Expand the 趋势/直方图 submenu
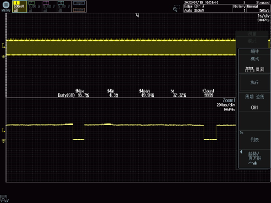The image size is (271, 203). (x=255, y=159)
